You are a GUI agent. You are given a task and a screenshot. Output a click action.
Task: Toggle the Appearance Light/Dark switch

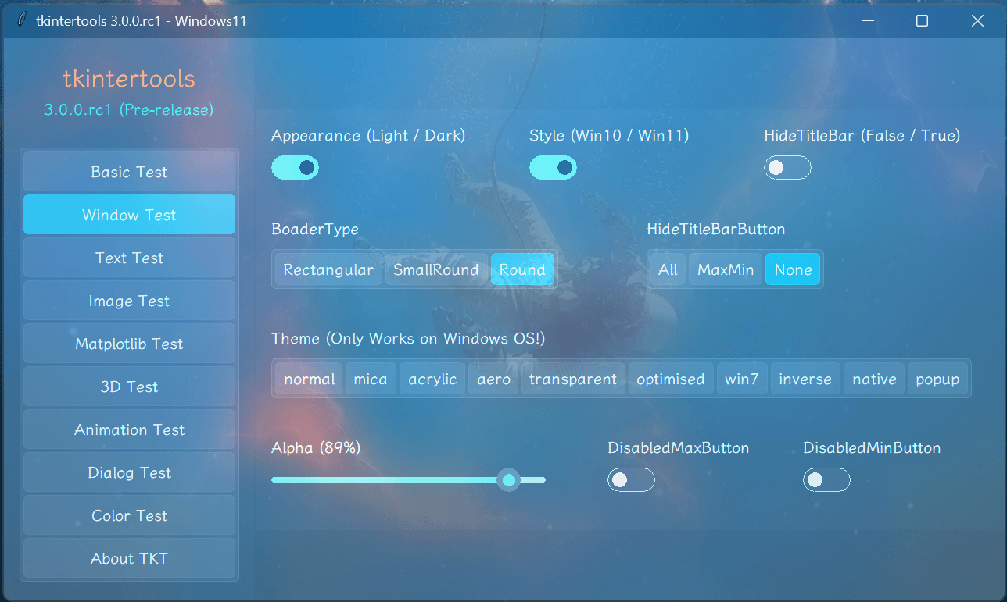pyautogui.click(x=295, y=167)
